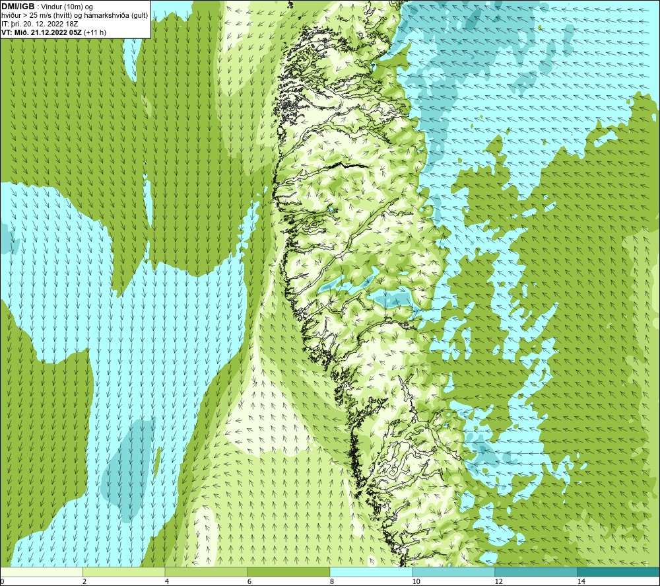Click the scale label "10"
The image size is (660, 586).
[416, 581]
